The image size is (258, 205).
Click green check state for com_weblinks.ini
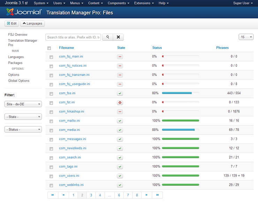(120, 185)
